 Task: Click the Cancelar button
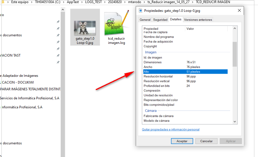coord(206,141)
